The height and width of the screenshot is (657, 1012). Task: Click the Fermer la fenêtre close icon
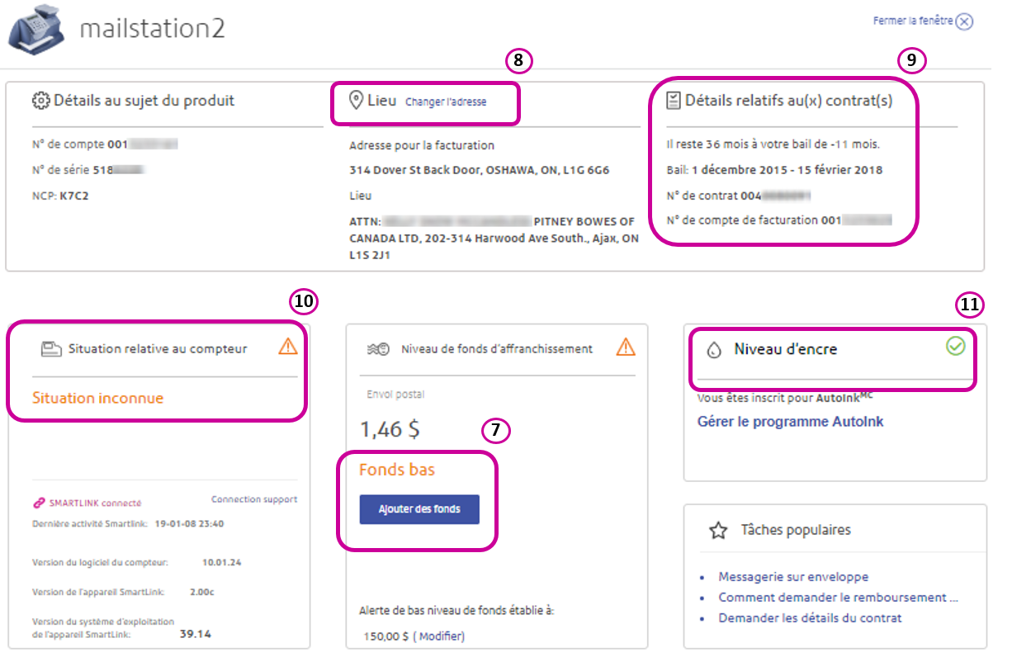(964, 22)
